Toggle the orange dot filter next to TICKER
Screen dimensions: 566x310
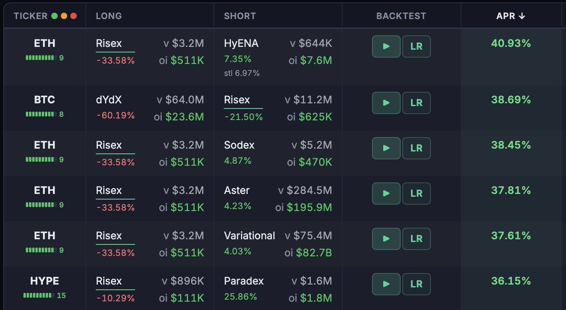coord(64,16)
